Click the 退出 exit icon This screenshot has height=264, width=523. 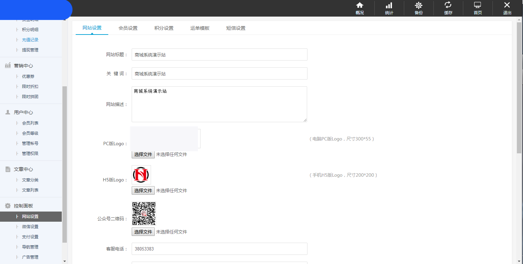click(x=507, y=7)
